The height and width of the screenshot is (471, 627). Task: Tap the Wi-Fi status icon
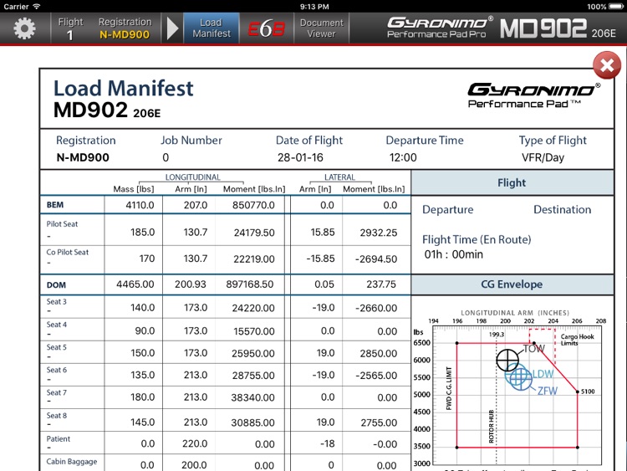pyautogui.click(x=37, y=7)
